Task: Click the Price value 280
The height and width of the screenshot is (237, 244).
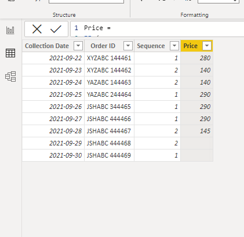Action: pyautogui.click(x=196, y=58)
